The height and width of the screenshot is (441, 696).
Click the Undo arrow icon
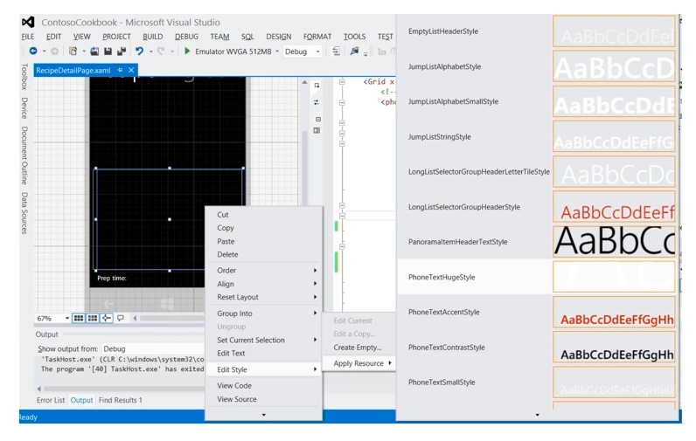coord(139,52)
